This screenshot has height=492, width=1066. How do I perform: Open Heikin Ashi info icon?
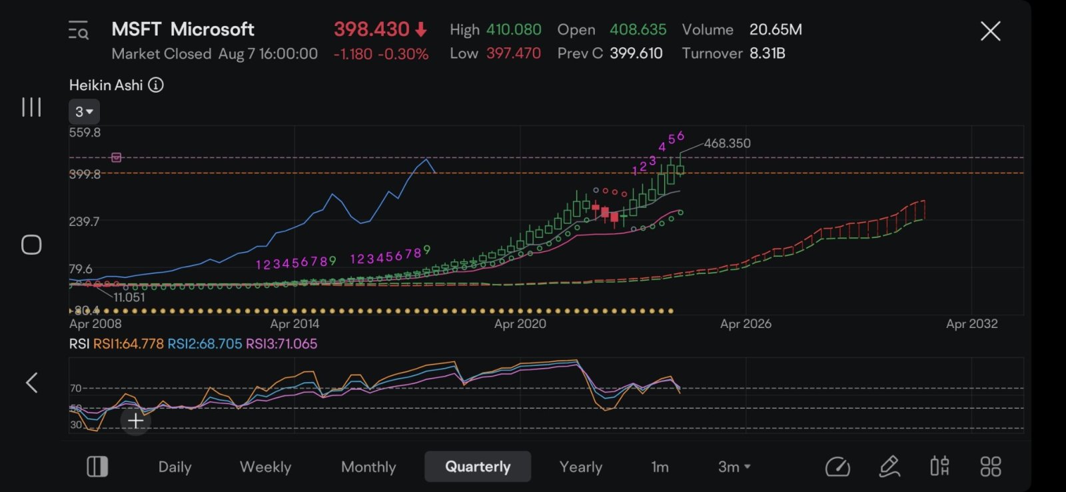pos(156,85)
